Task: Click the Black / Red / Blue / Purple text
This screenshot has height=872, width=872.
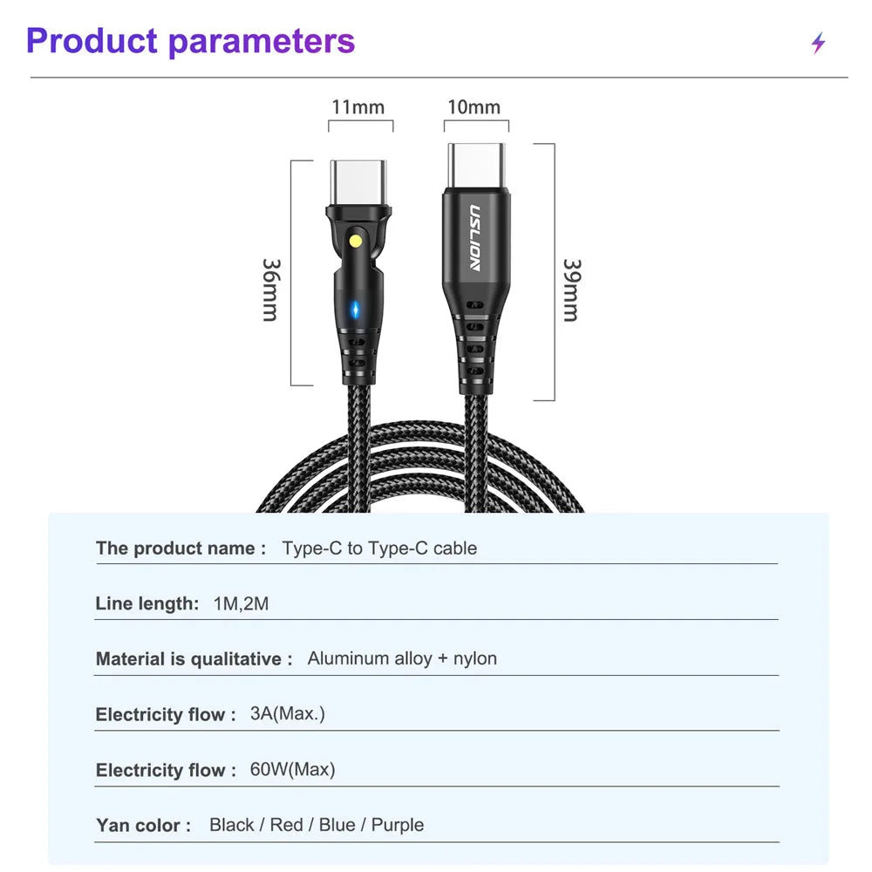Action: click(317, 825)
